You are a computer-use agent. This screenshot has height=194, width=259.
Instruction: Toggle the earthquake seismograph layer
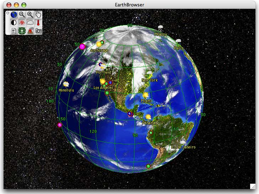(22, 22)
